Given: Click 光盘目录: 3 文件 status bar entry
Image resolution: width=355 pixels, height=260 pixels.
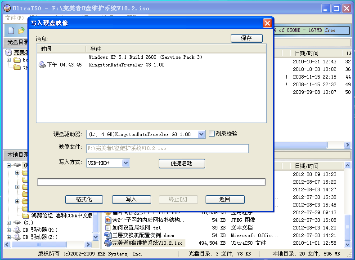Looking at the screenshot, I should click(220, 254).
